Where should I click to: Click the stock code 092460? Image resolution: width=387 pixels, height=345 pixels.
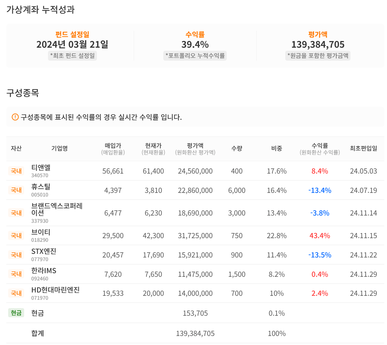[x=40, y=279]
